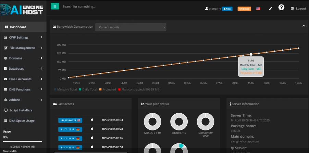
Task: Click the Disk Space Usage list icon
Action: pos(6,121)
